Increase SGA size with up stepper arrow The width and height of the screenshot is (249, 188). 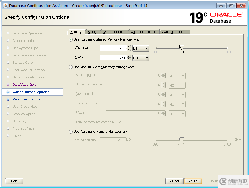click(x=129, y=47)
